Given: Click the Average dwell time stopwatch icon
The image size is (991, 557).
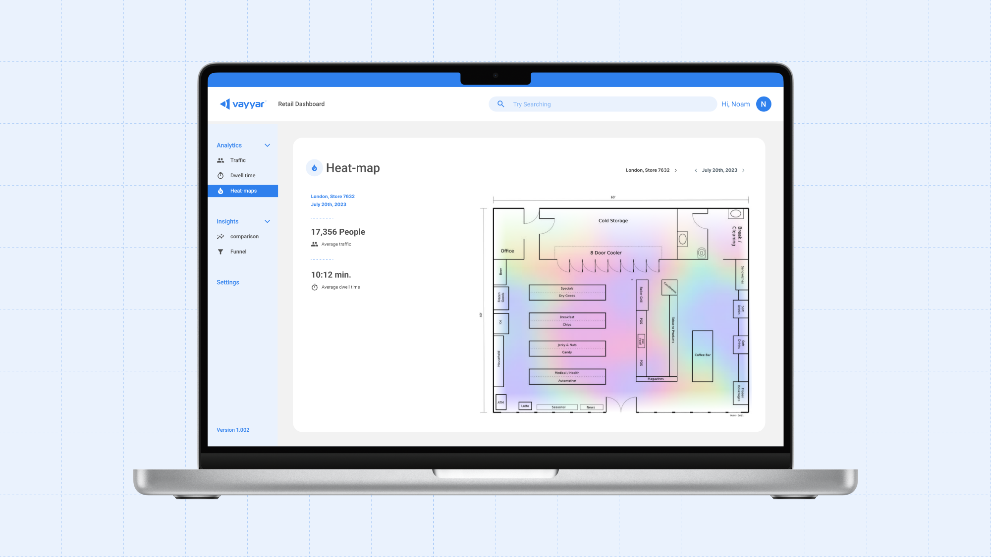Looking at the screenshot, I should click(x=315, y=287).
